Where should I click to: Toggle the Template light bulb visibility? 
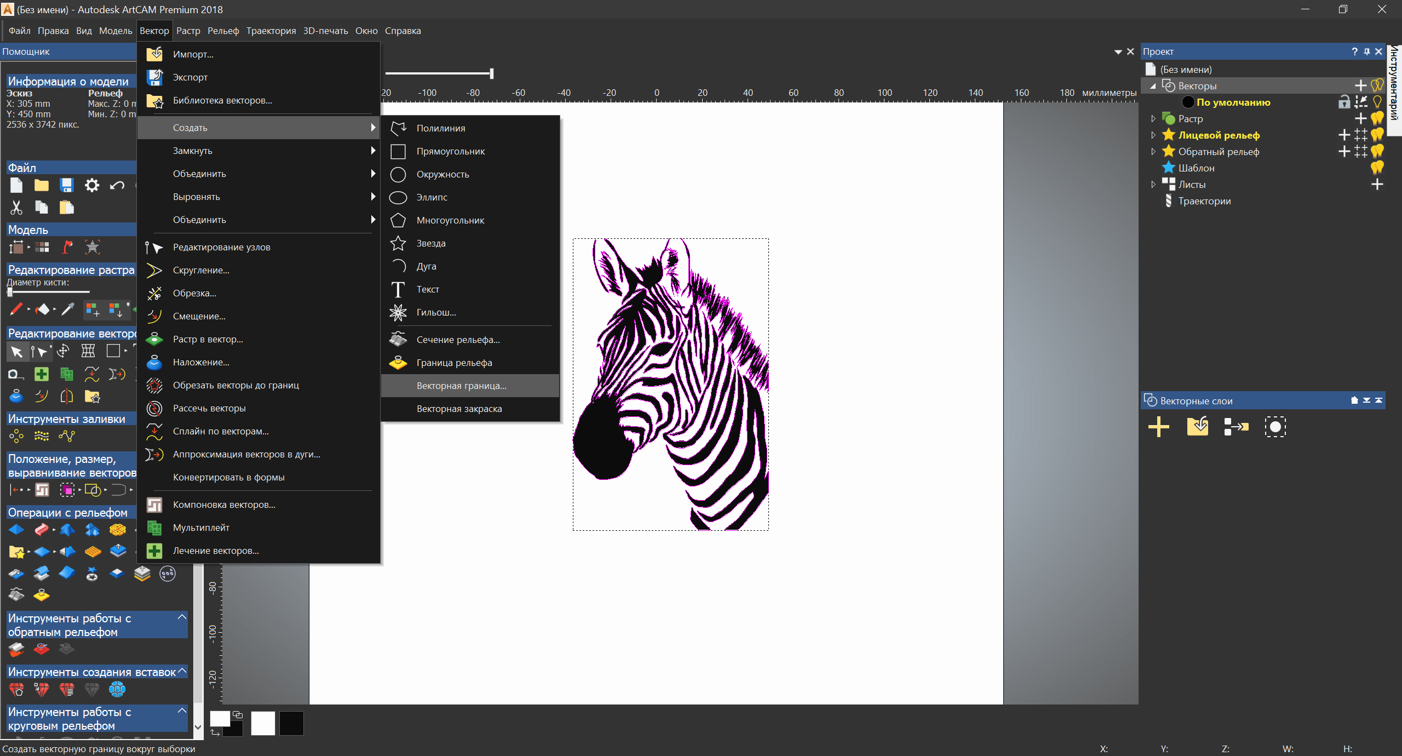[1377, 168]
